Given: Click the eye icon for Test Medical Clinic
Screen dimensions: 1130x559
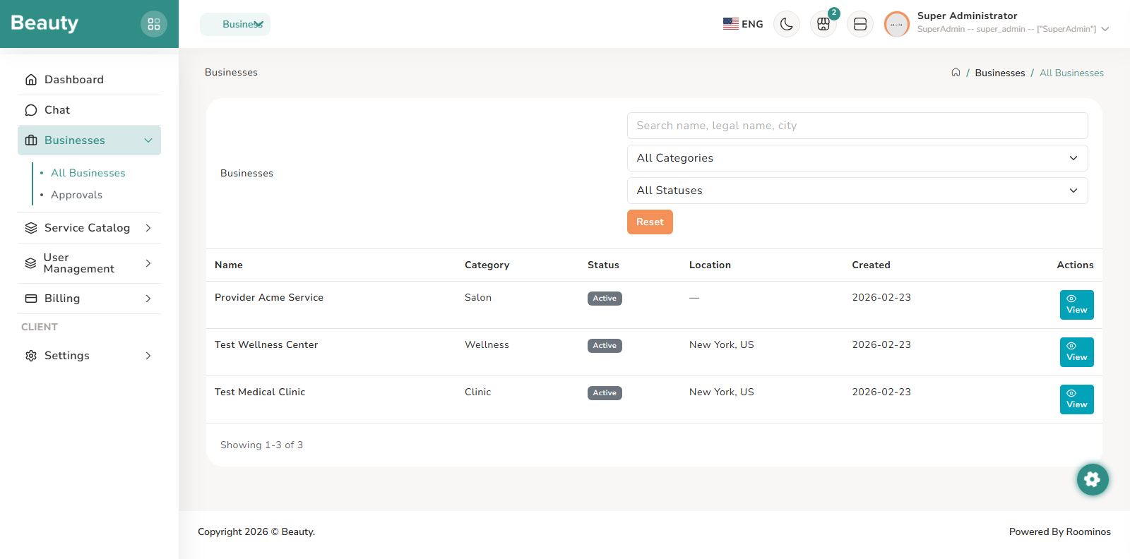Looking at the screenshot, I should (x=1071, y=393).
